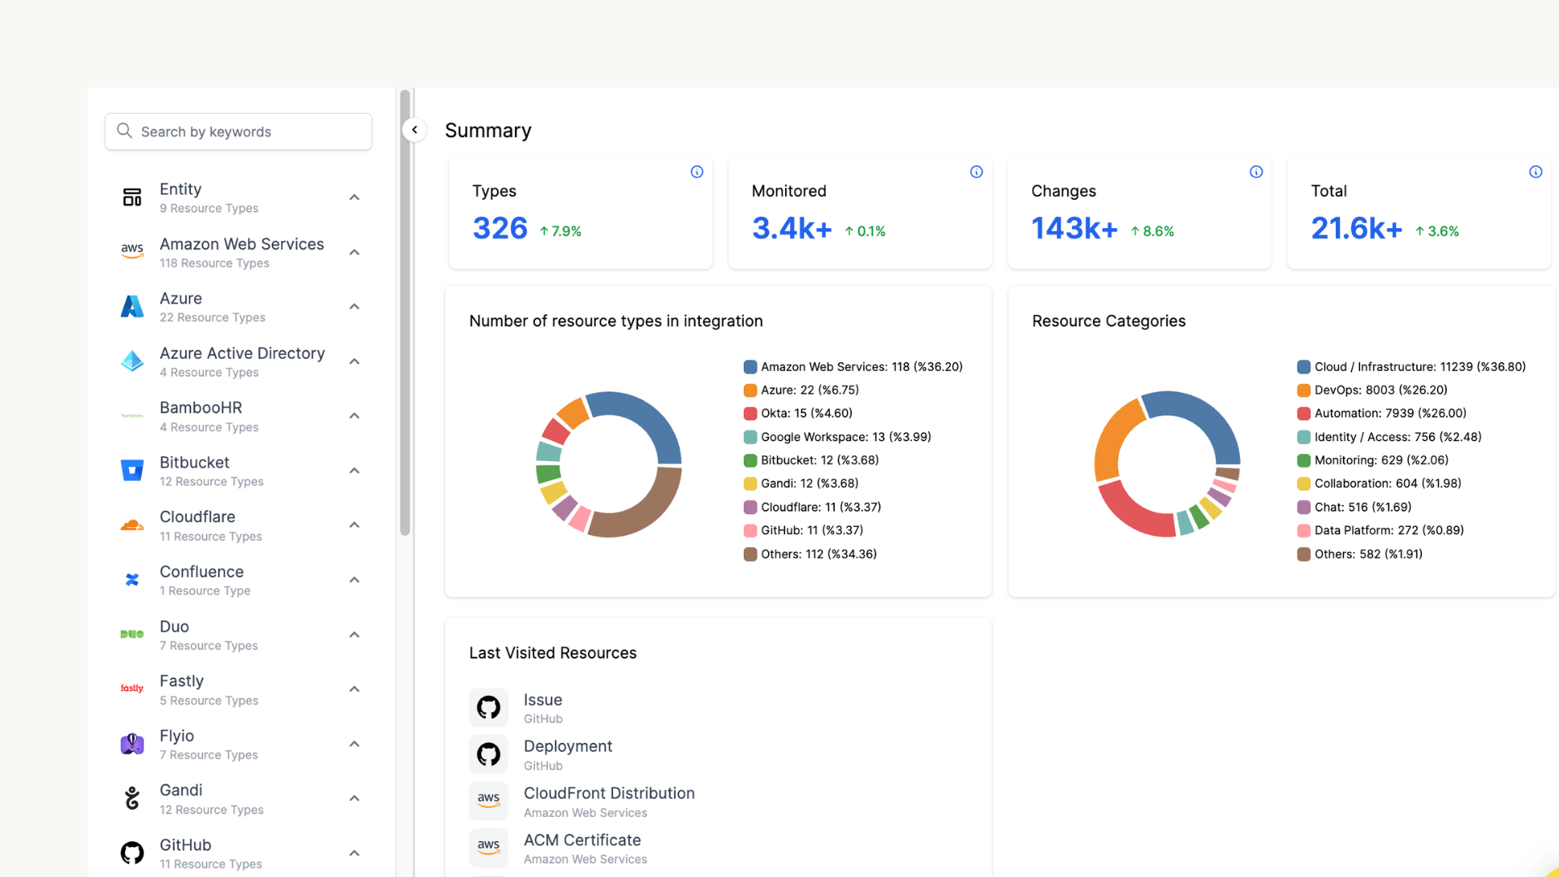
Task: Click the Total card info icon
Action: pos(1535,171)
